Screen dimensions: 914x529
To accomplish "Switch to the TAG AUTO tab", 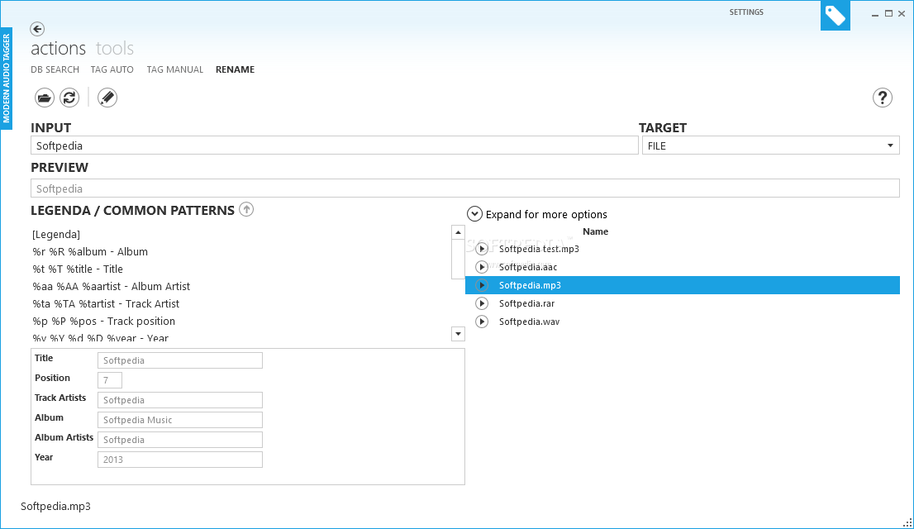I will [x=112, y=69].
